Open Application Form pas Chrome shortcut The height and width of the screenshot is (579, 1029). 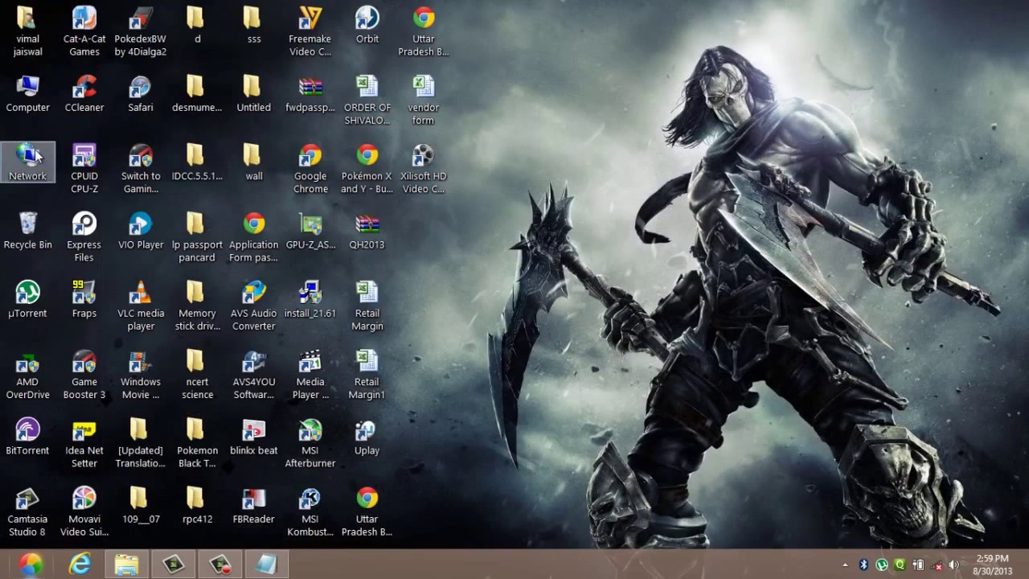click(254, 238)
